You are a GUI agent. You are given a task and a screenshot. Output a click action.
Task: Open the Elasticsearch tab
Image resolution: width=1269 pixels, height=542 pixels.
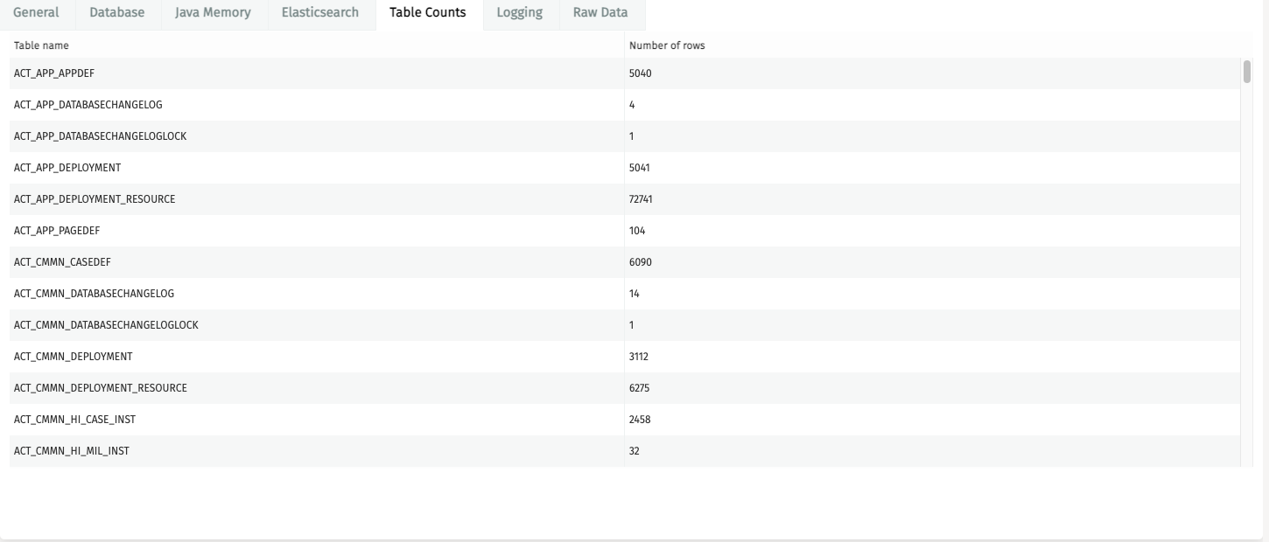click(x=320, y=12)
